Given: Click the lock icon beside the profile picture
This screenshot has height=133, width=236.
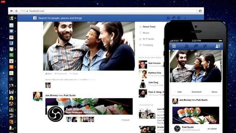Looking at the screenshot, I should (x=15, y=18).
